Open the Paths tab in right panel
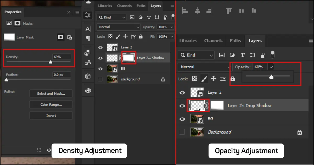The image size is (314, 165). point(235,41)
